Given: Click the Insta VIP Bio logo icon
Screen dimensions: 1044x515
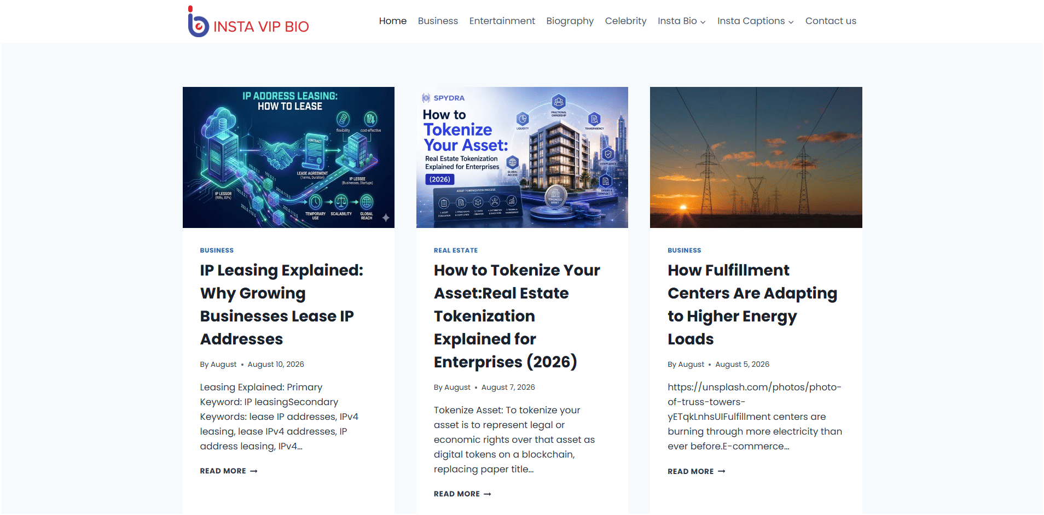Looking at the screenshot, I should [x=198, y=22].
